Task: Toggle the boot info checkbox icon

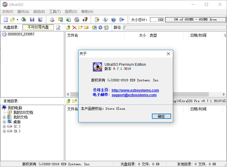Action: point(58,28)
